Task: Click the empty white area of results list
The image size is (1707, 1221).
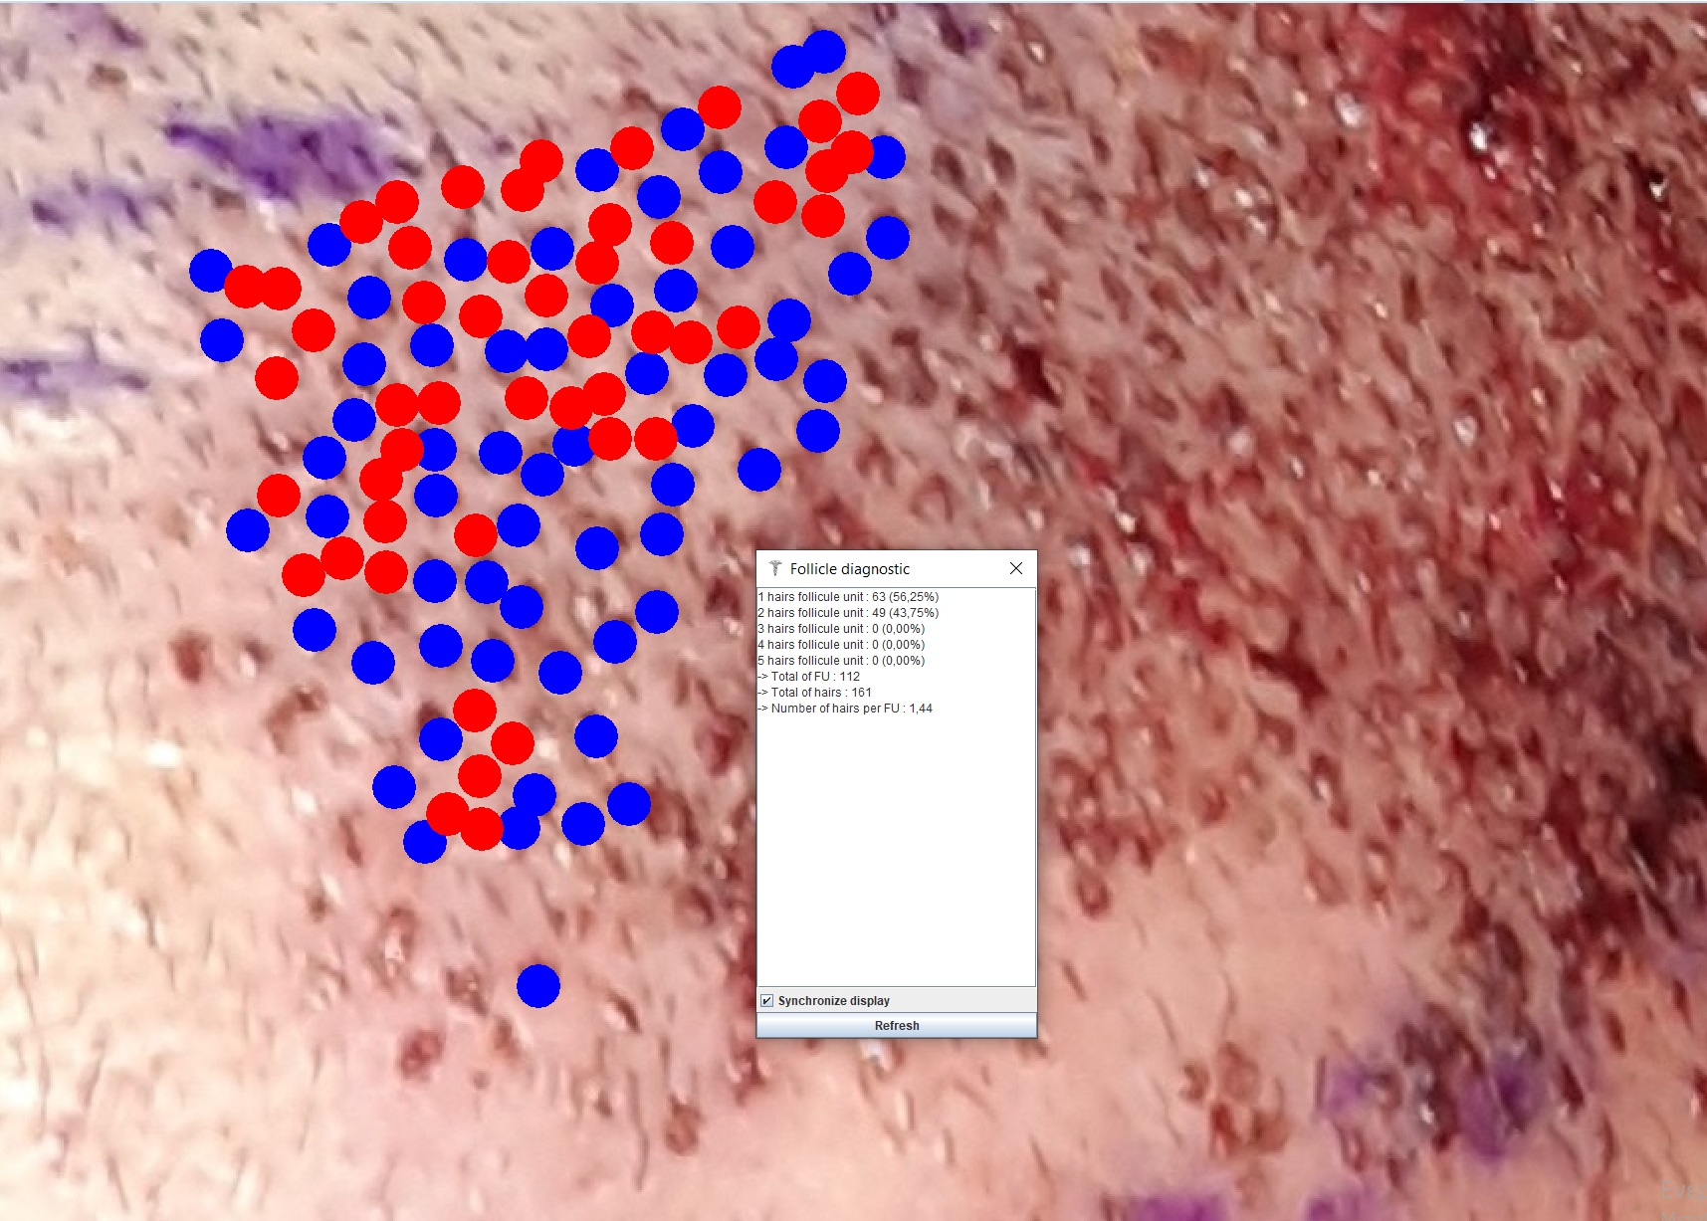Action: 896,846
